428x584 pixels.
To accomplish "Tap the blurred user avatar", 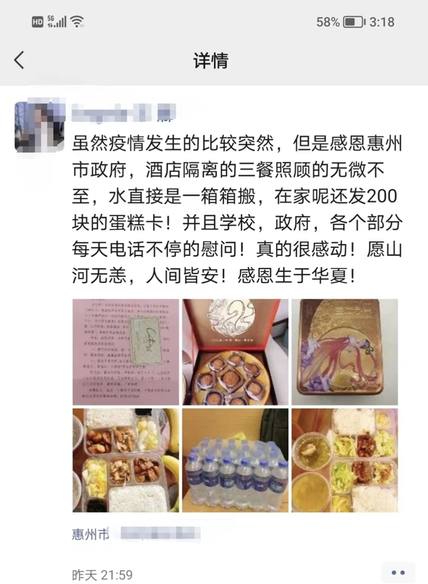I will [x=40, y=127].
